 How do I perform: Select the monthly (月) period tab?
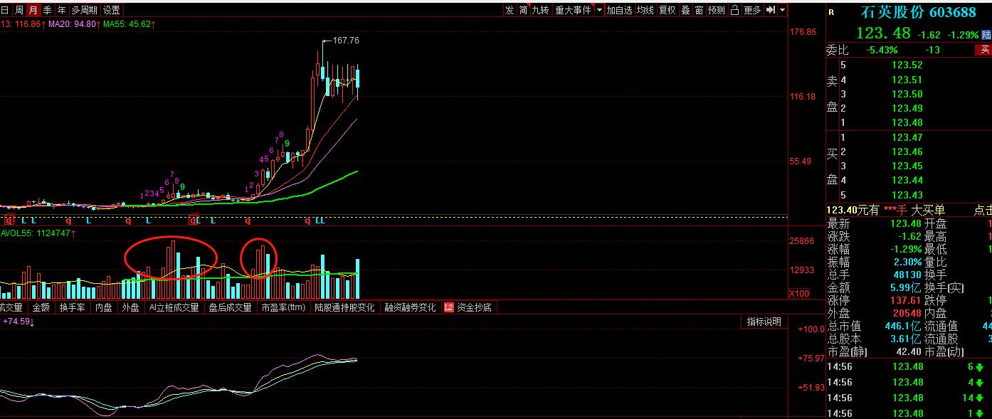33,10
